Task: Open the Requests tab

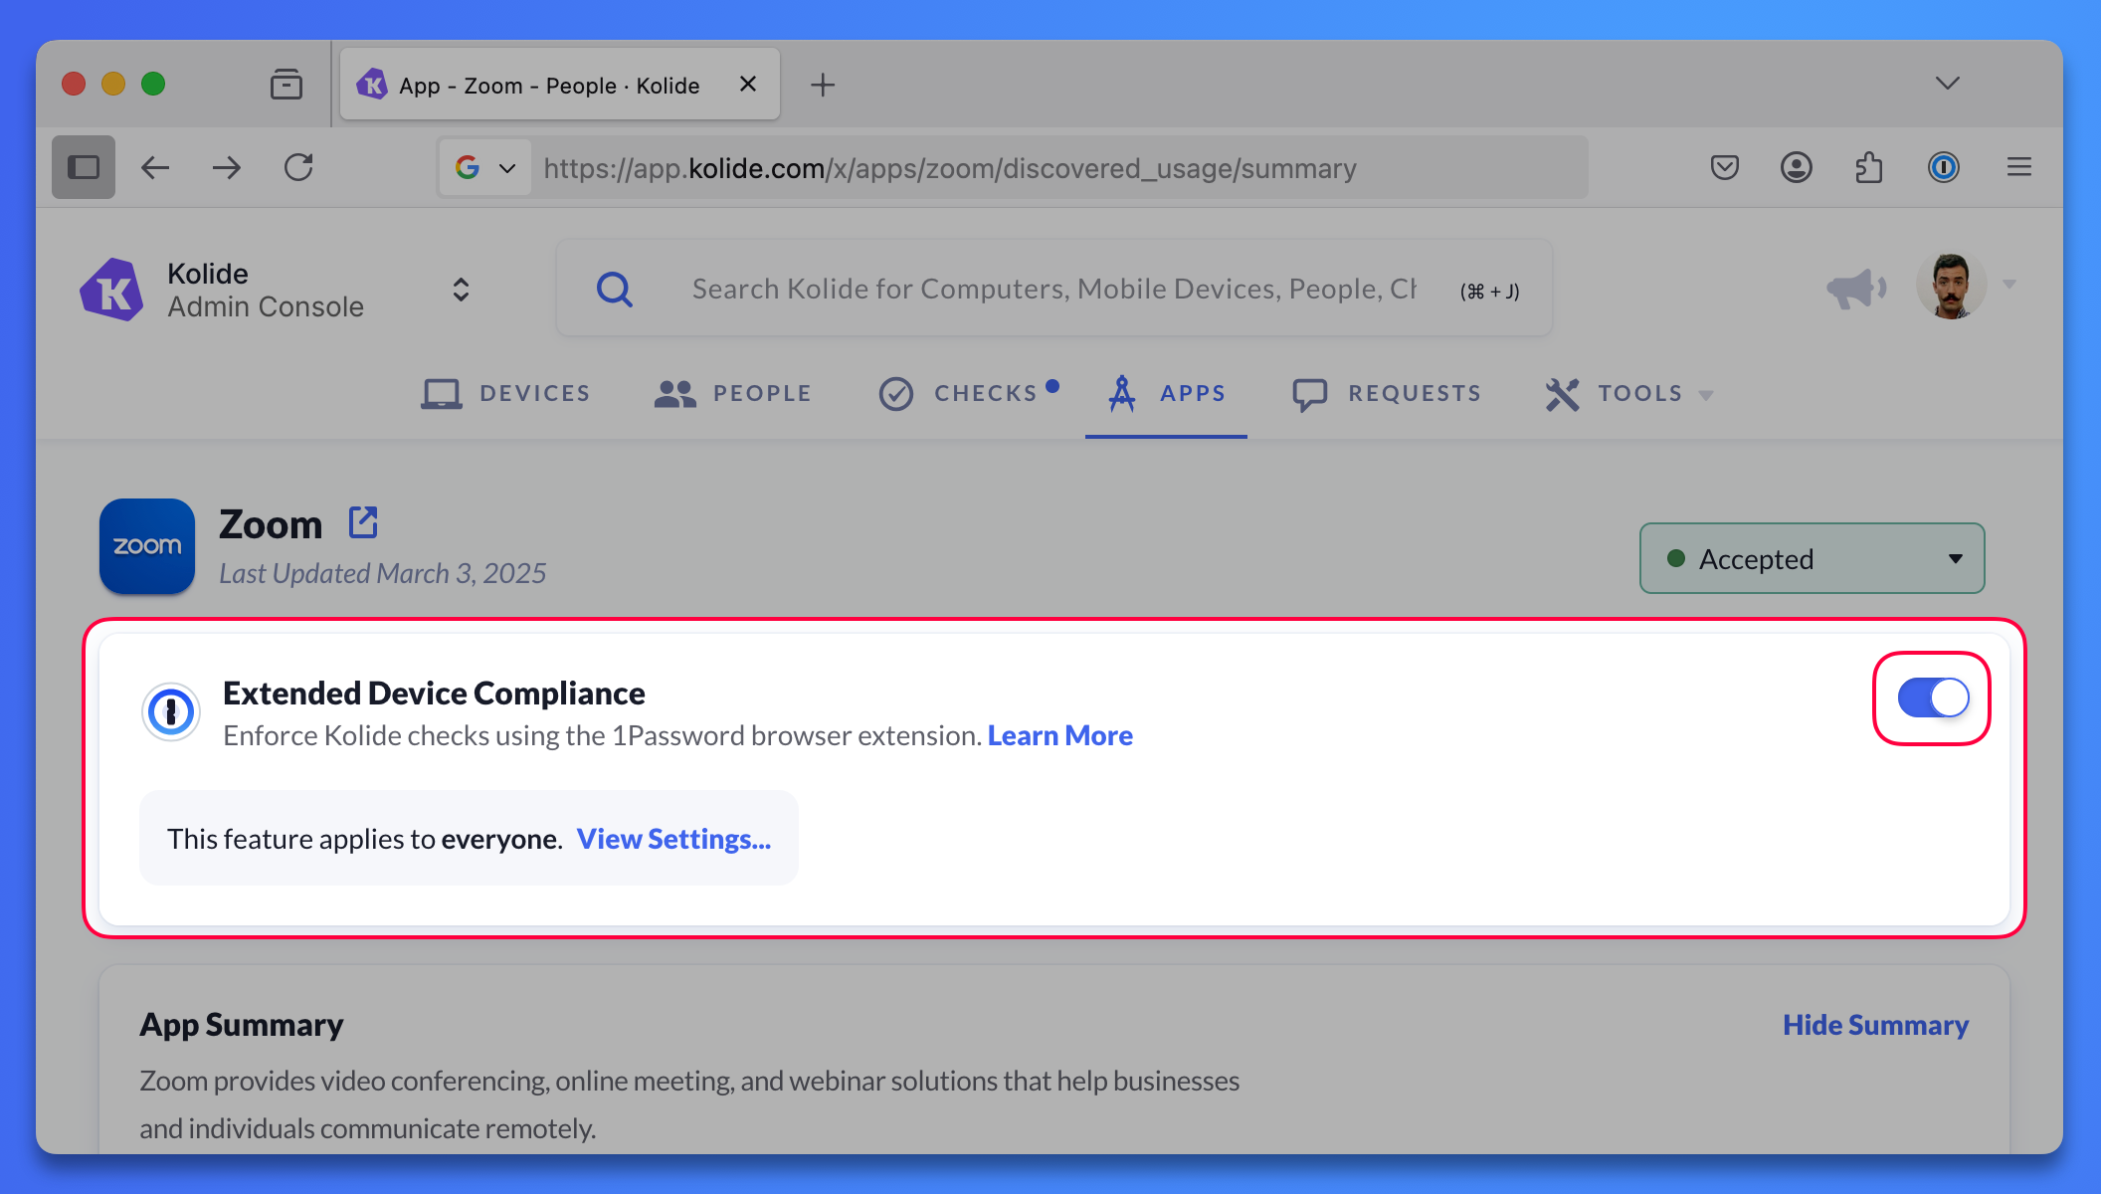Action: point(1387,394)
